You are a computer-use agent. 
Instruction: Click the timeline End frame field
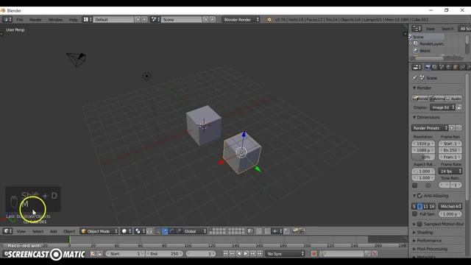pyautogui.click(x=164, y=254)
